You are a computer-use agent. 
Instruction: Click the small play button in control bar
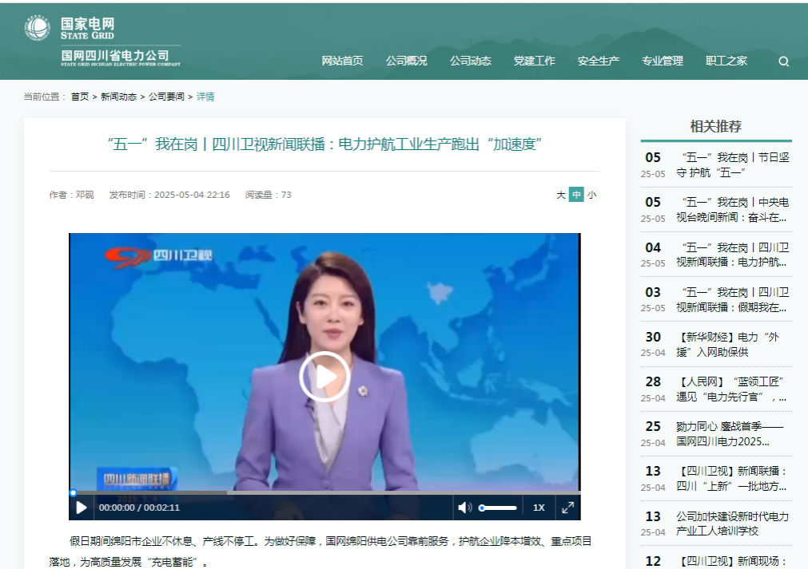82,508
